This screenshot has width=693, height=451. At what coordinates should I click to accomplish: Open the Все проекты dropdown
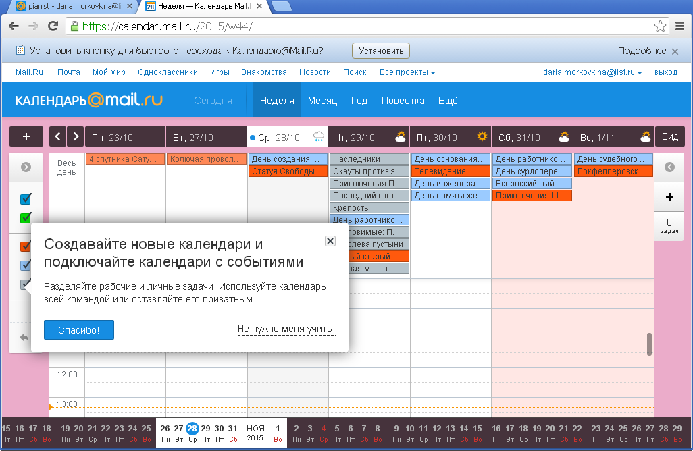407,72
